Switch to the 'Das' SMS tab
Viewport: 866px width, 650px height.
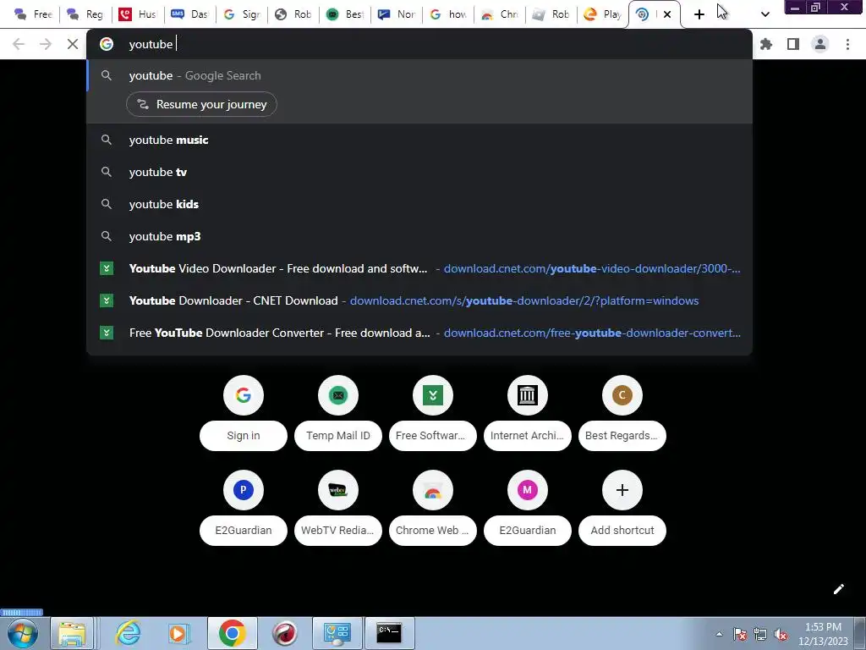click(x=189, y=14)
